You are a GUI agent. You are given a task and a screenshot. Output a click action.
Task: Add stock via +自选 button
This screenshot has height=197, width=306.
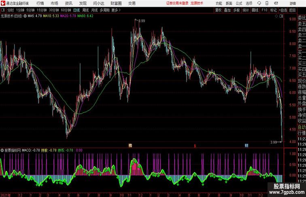(x=283, y=10)
